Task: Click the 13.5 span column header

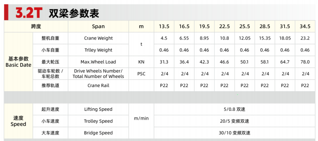Action: pos(164,27)
